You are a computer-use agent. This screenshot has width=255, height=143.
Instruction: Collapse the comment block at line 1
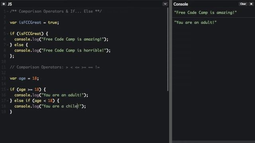[8, 12]
